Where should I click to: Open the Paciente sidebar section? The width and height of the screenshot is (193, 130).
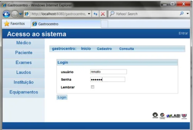coord(23,53)
